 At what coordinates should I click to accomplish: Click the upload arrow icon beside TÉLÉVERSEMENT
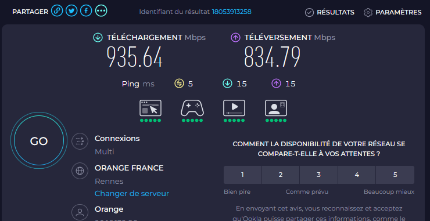235,38
